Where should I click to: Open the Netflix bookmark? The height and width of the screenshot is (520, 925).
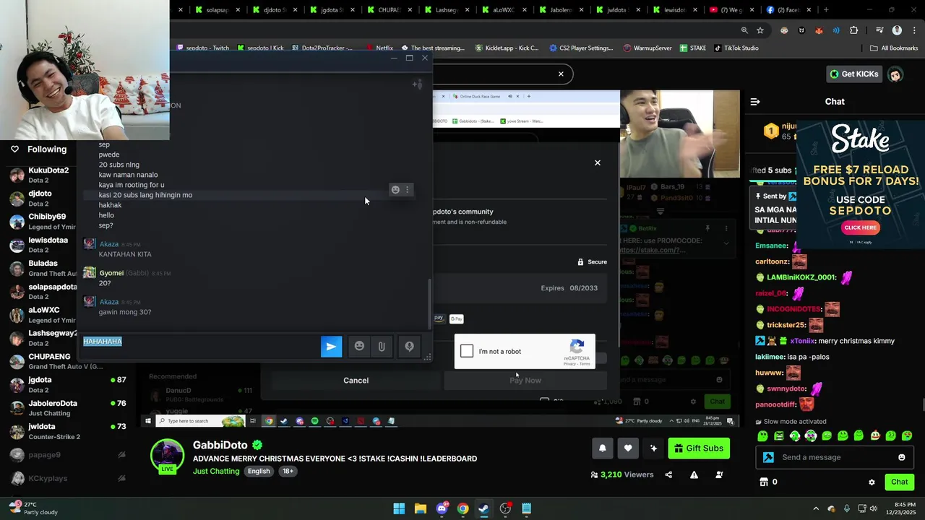coord(379,48)
